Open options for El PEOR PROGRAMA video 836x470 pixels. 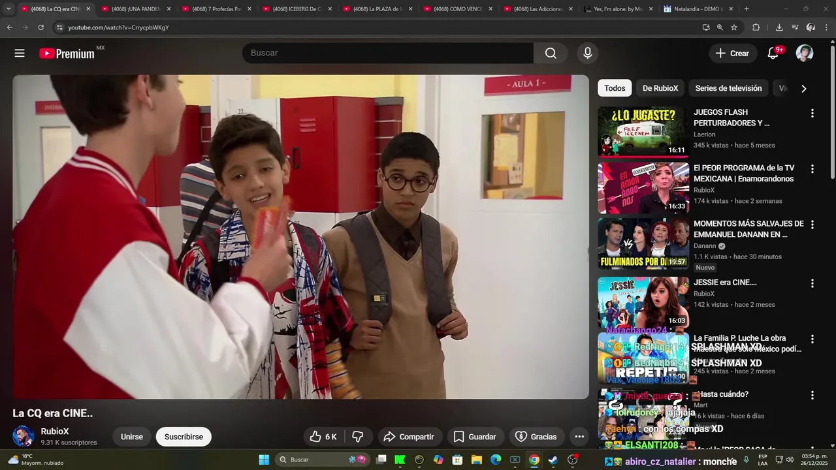(812, 169)
